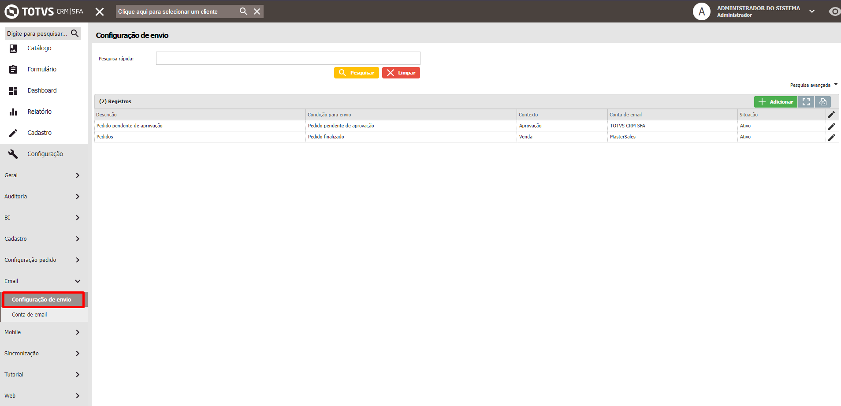This screenshot has height=406, width=841.
Task: Select the 'TOTVS CRM SFA' email account cell
Action: 673,126
